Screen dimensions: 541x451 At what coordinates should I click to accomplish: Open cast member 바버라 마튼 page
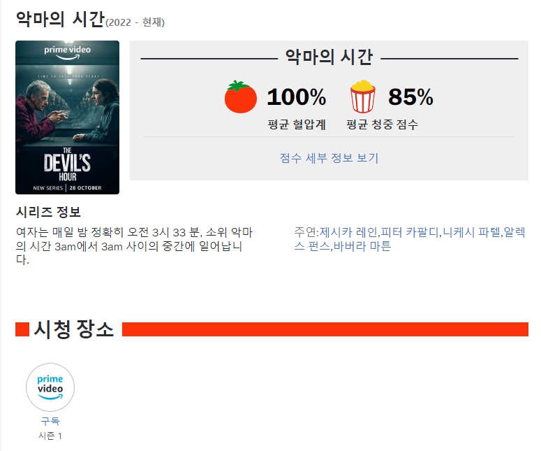pos(362,246)
